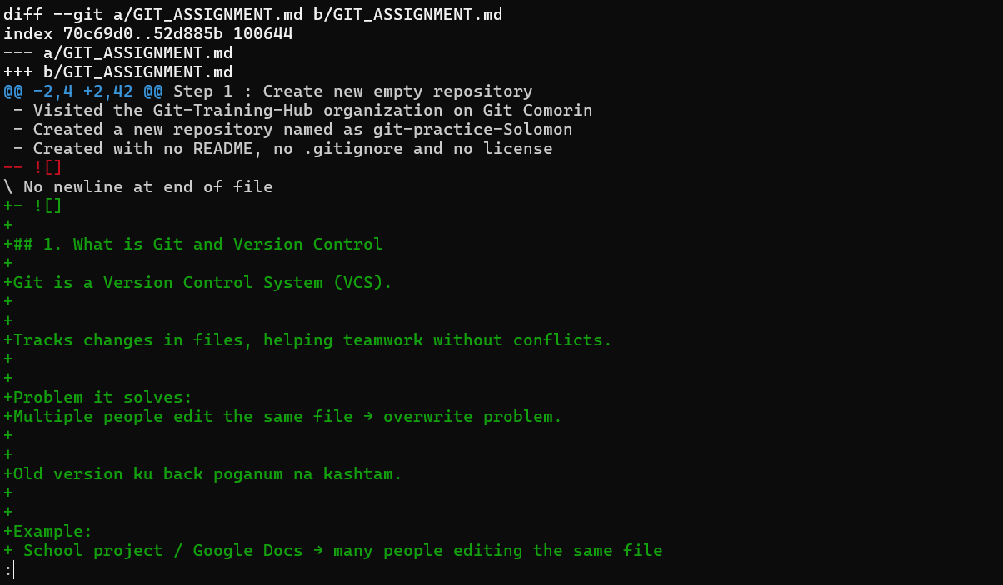Click the "+Problem it solves:" line
This screenshot has width=1003, height=585.
coord(97,397)
